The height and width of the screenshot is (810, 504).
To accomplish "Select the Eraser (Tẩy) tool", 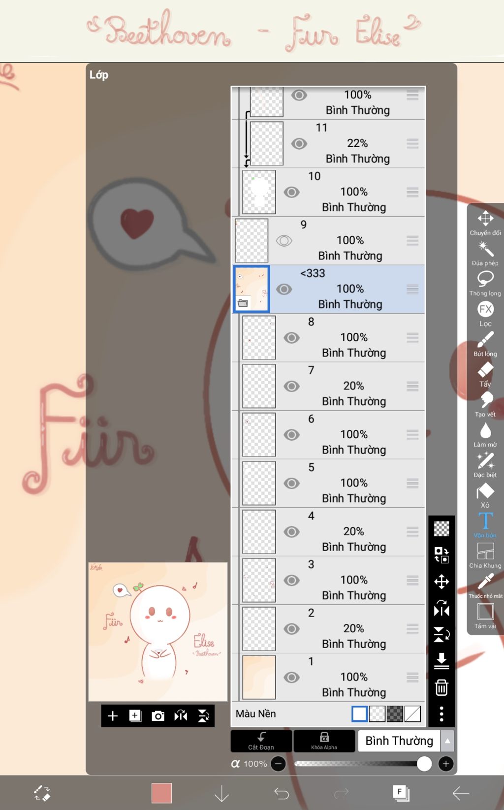I will click(x=485, y=374).
